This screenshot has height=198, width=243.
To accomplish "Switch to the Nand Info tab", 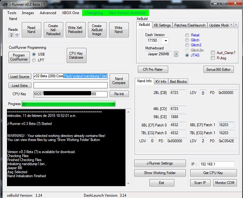I will (x=144, y=81).
